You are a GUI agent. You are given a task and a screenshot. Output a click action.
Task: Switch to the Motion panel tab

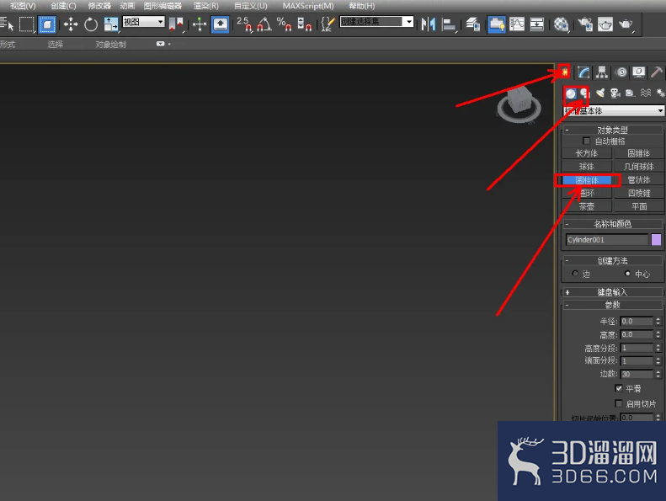621,72
